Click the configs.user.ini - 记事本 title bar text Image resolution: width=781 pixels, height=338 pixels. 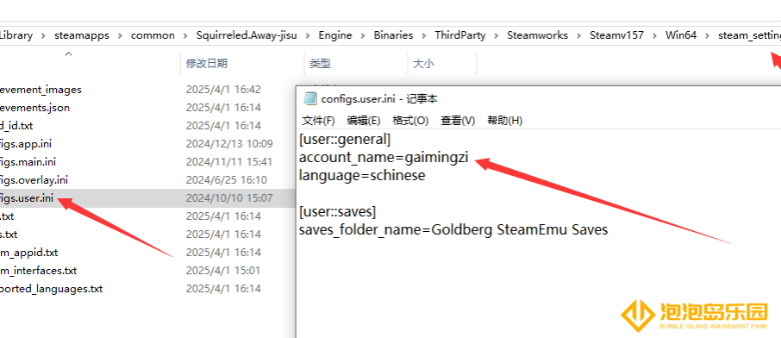(x=379, y=98)
